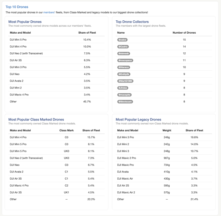Open the @Jhdee member badge
The width and height of the screenshot is (221, 216).
click(x=123, y=88)
